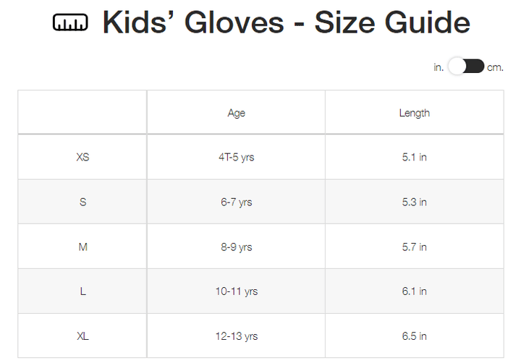521x363 pixels.
Task: Select the L size row label
Action: point(82,291)
